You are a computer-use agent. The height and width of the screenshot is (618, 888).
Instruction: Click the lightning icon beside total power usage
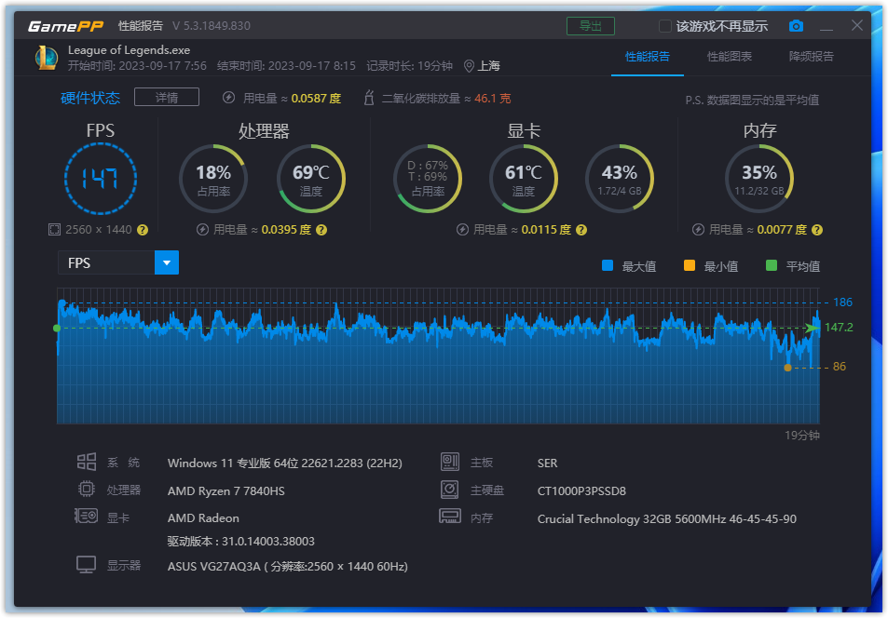pyautogui.click(x=229, y=98)
